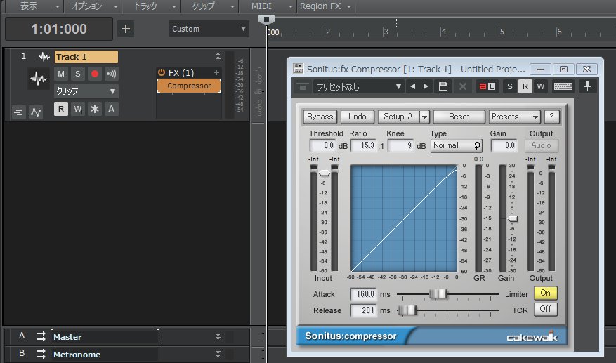Open the クリップ menu in menu bar
The image size is (616, 363).
click(211, 6)
